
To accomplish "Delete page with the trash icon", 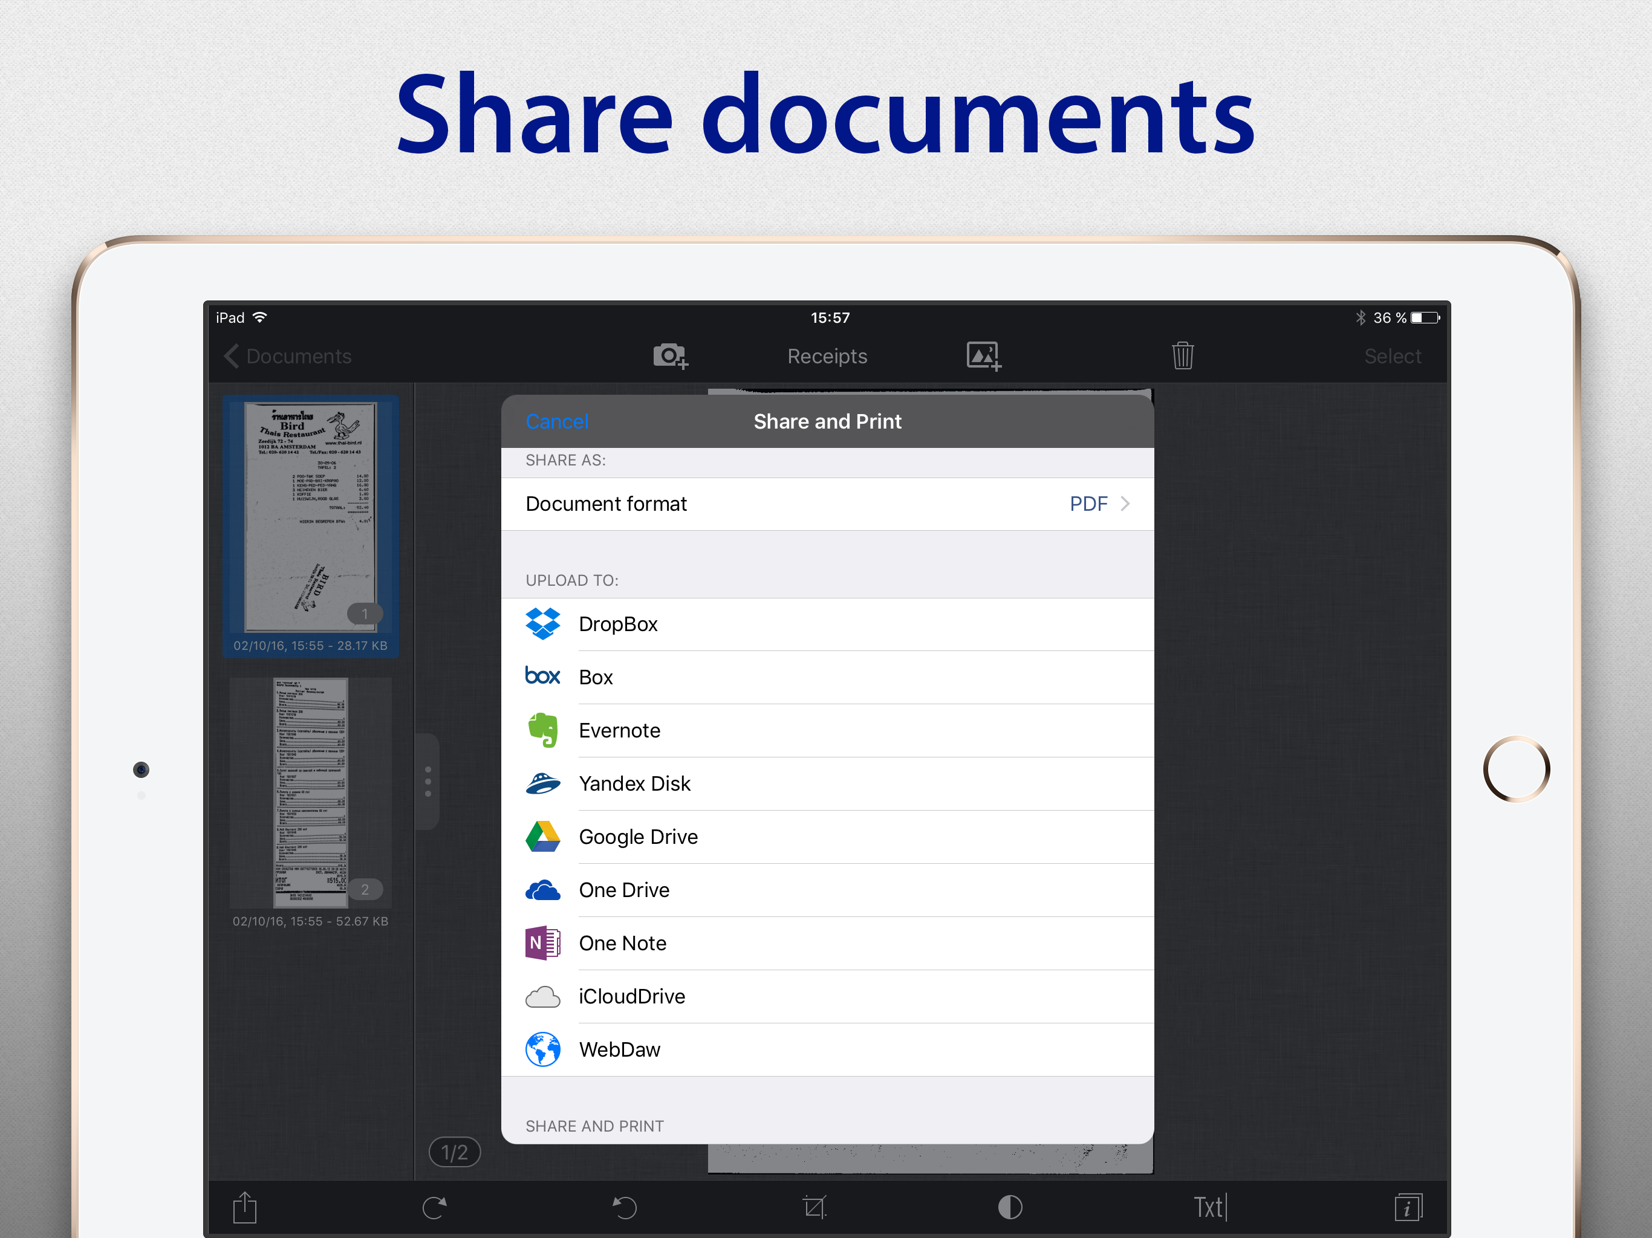I will coord(1182,356).
